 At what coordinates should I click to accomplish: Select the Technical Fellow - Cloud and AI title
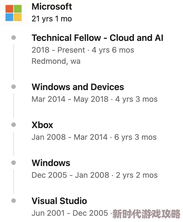click(98, 38)
